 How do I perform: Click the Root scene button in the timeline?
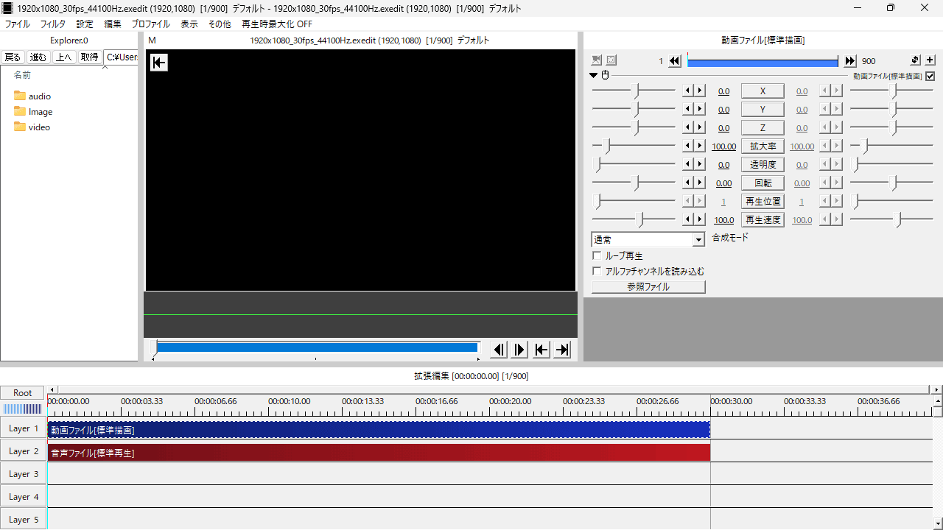click(23, 393)
